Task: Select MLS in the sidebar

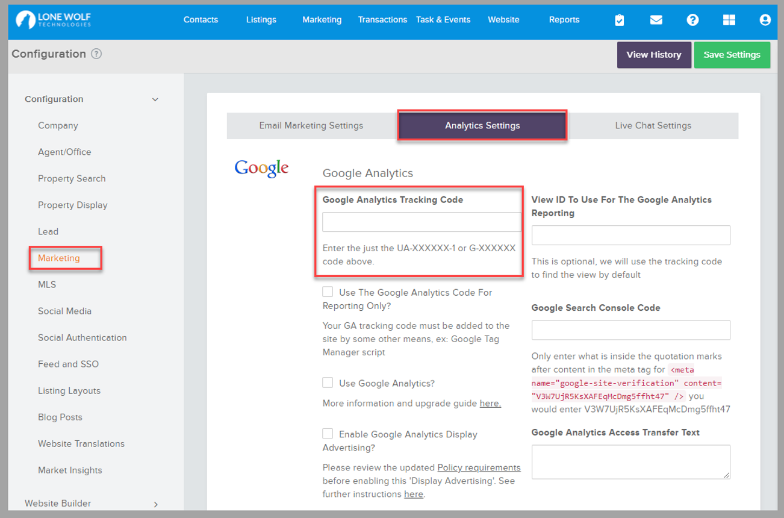Action: 47,285
